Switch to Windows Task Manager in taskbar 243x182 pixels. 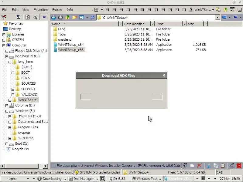[147, 179]
